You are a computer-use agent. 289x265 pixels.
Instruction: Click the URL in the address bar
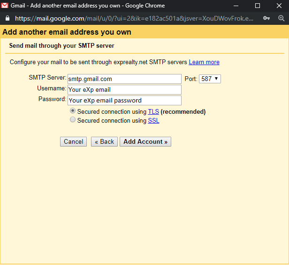[x=134, y=18]
